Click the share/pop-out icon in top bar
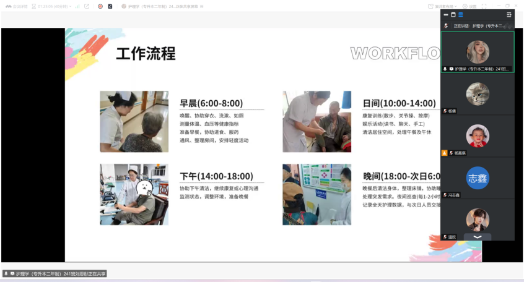This screenshot has height=282, width=524. 87,6
